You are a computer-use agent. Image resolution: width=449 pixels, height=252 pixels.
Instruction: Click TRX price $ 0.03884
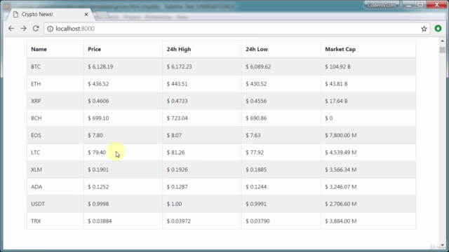click(x=100, y=221)
